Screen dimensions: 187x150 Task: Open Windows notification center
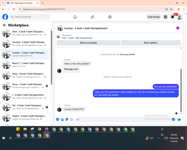(x=183, y=138)
